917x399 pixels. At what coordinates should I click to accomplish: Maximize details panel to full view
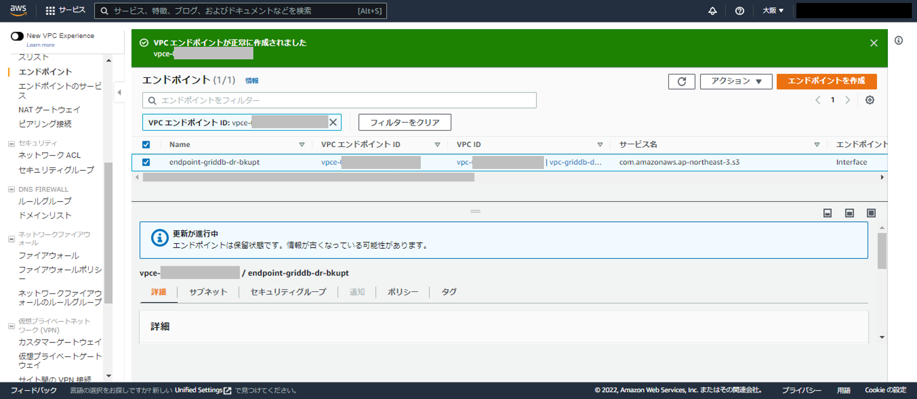(x=871, y=213)
